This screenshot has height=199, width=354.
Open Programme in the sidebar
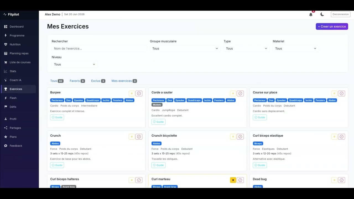18,35
